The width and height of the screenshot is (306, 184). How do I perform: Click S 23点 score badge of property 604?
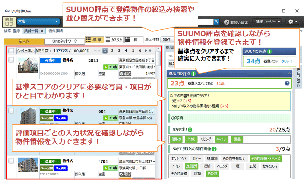tap(111, 118)
